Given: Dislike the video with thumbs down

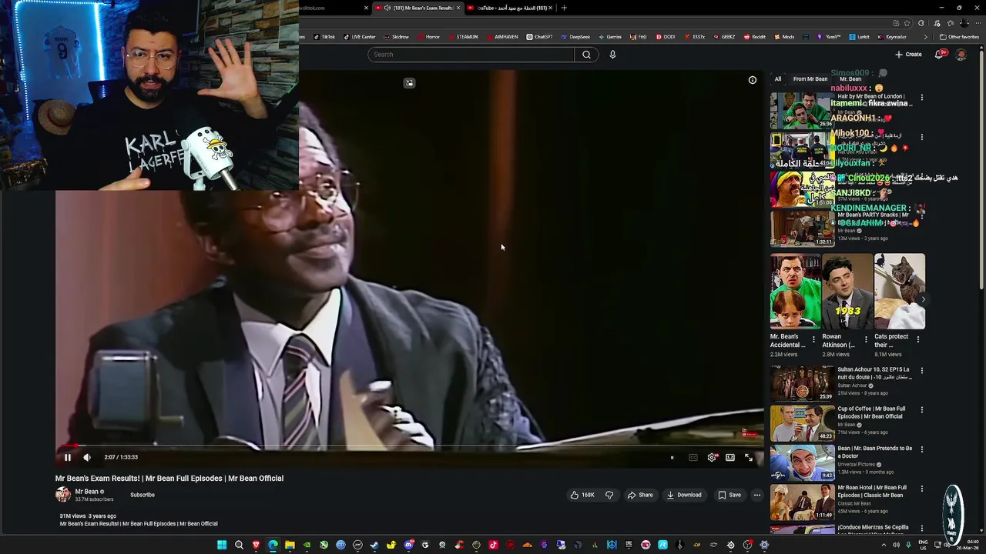Looking at the screenshot, I should coord(609,495).
